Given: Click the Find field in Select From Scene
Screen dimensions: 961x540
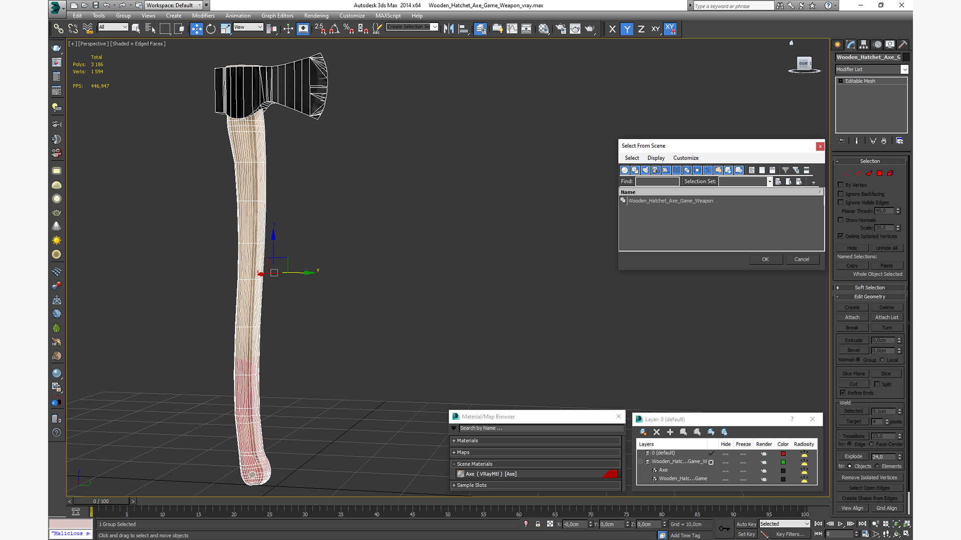Looking at the screenshot, I should click(x=657, y=181).
